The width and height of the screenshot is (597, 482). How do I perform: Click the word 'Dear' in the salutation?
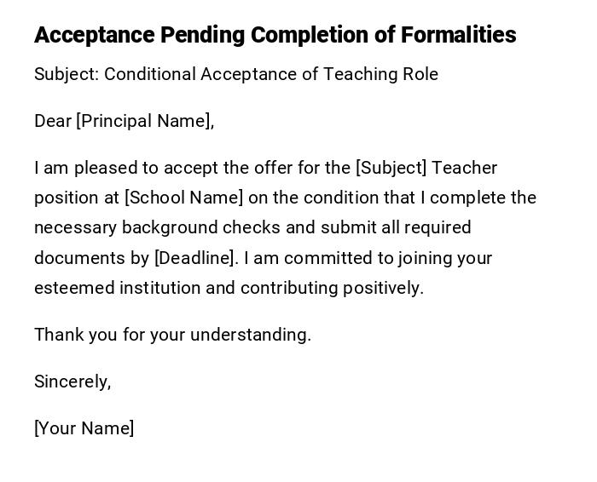53,121
